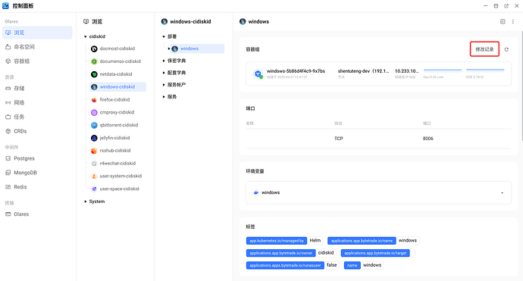
Task: Expand the System tree node
Action: tap(86, 201)
